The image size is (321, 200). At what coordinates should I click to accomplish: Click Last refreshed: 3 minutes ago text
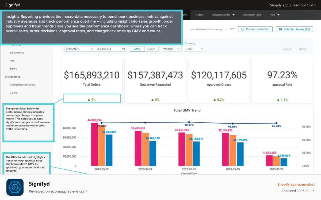click(x=206, y=29)
